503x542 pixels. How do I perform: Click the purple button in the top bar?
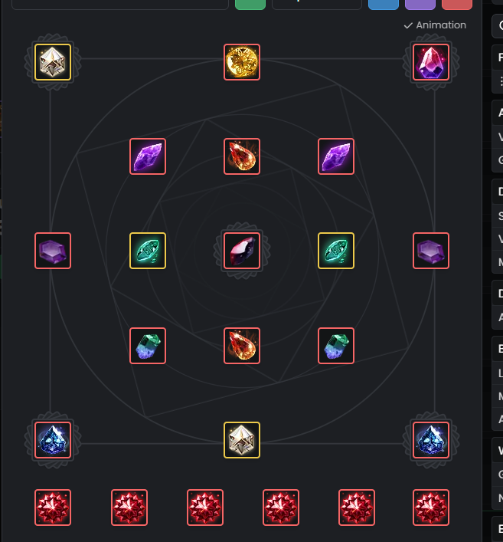pos(420,5)
